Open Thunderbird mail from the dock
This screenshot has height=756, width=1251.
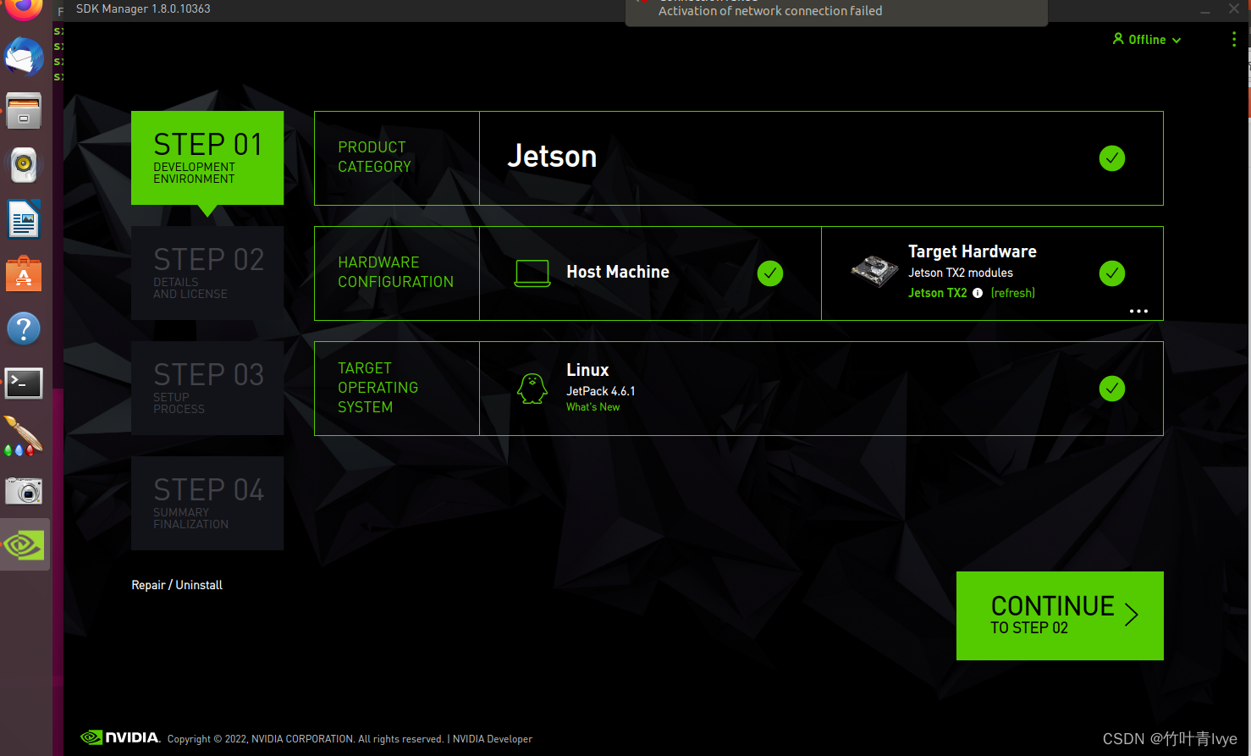click(24, 57)
